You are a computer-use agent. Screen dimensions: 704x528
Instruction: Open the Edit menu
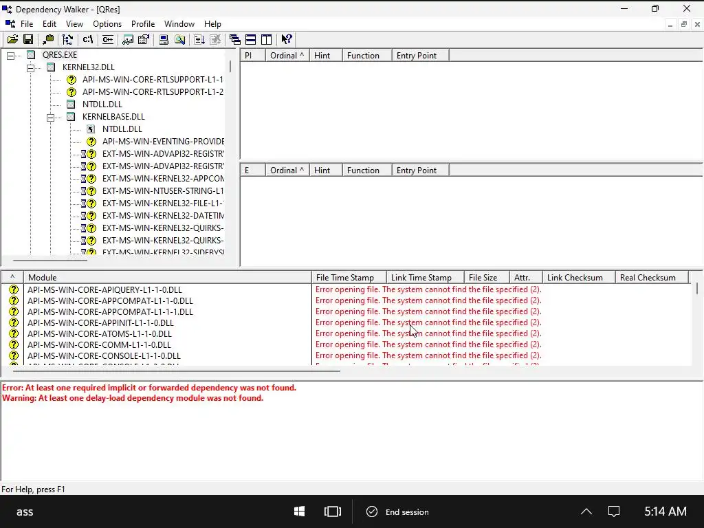pos(49,24)
